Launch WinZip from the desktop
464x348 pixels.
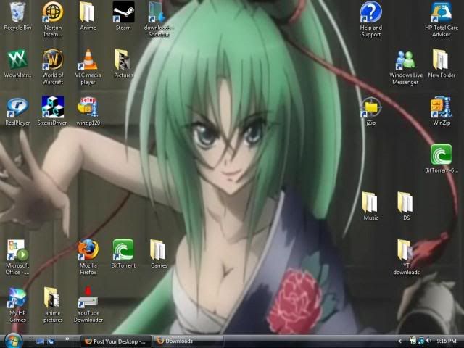(x=441, y=108)
